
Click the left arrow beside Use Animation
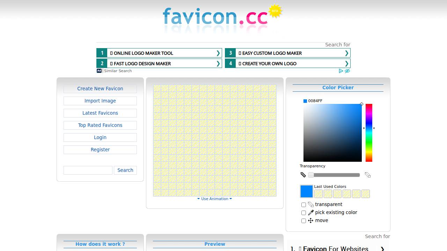199,199
